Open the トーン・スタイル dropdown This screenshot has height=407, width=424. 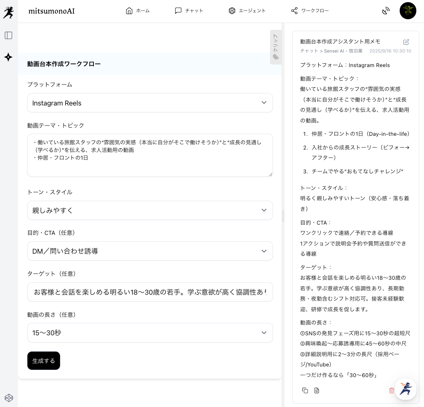[150, 210]
